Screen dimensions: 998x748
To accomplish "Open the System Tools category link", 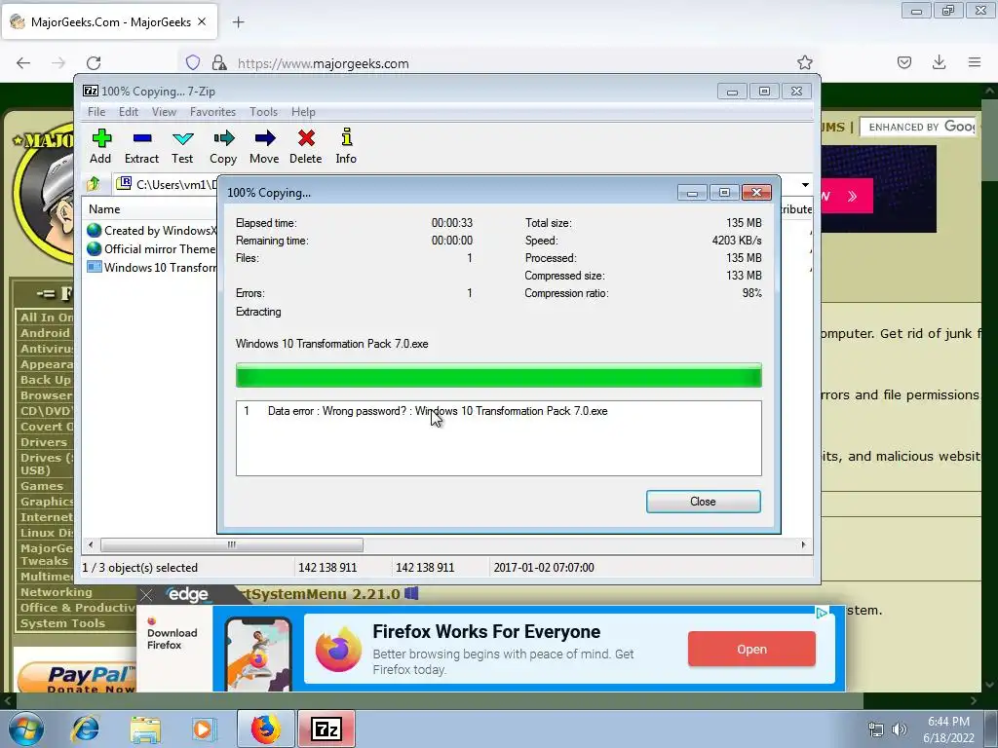I will (62, 623).
